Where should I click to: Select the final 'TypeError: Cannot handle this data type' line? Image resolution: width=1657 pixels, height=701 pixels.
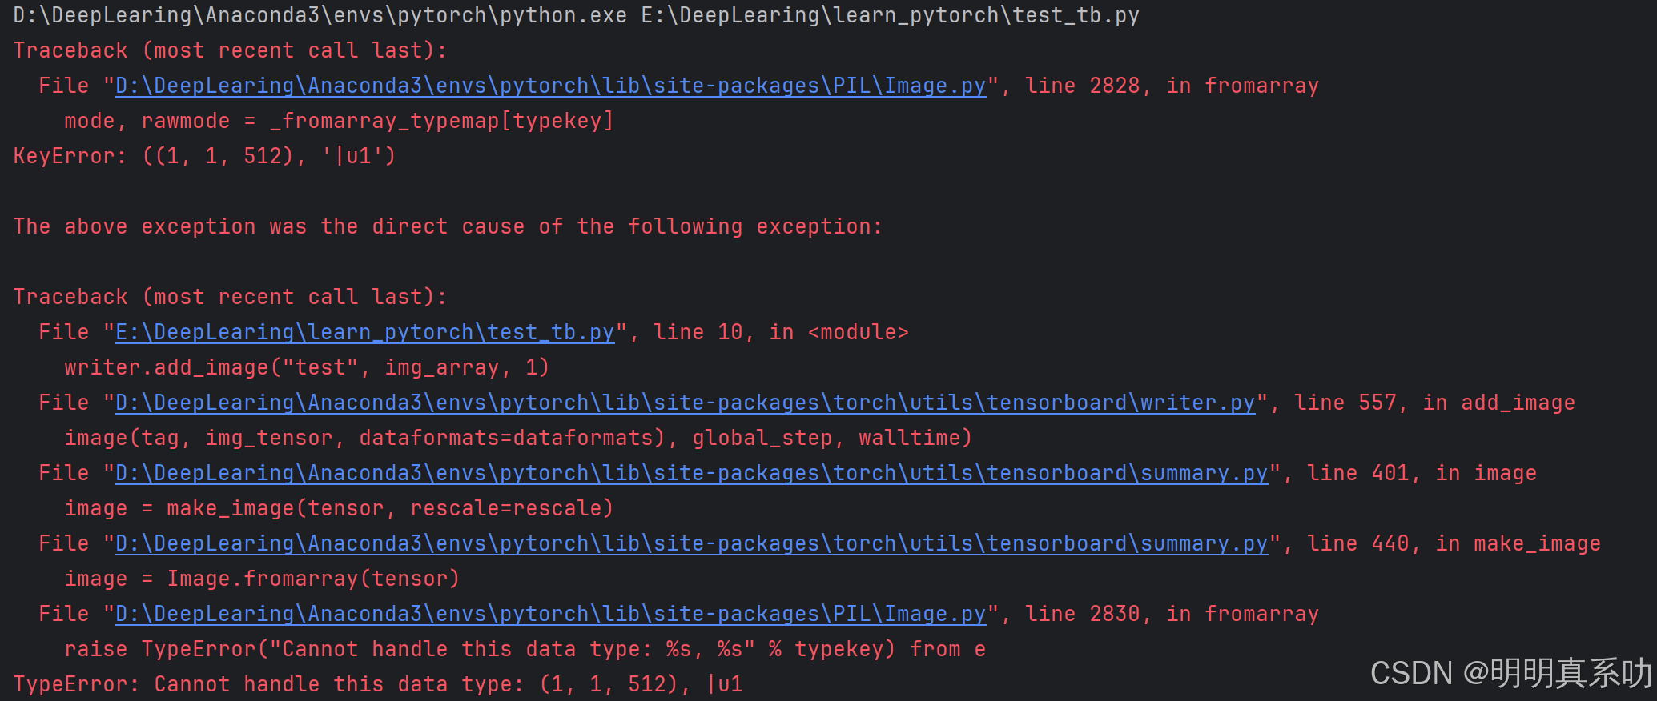378,684
